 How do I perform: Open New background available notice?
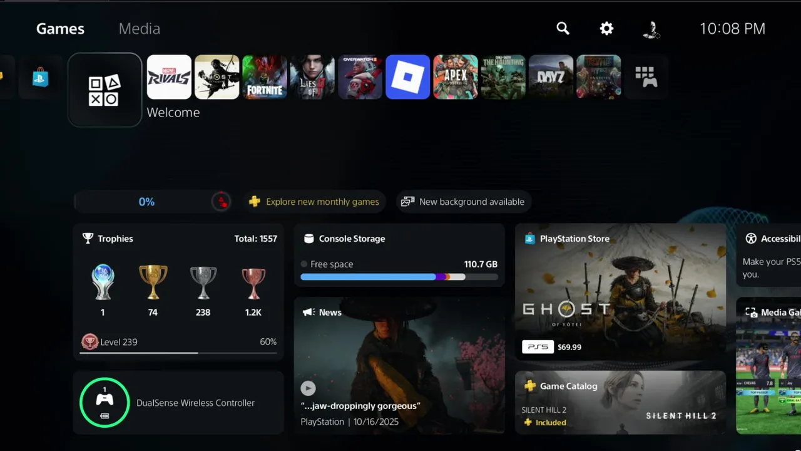coord(463,202)
